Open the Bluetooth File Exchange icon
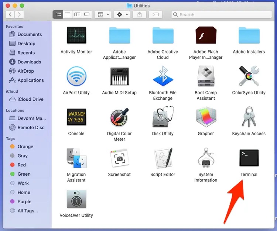 point(163,77)
